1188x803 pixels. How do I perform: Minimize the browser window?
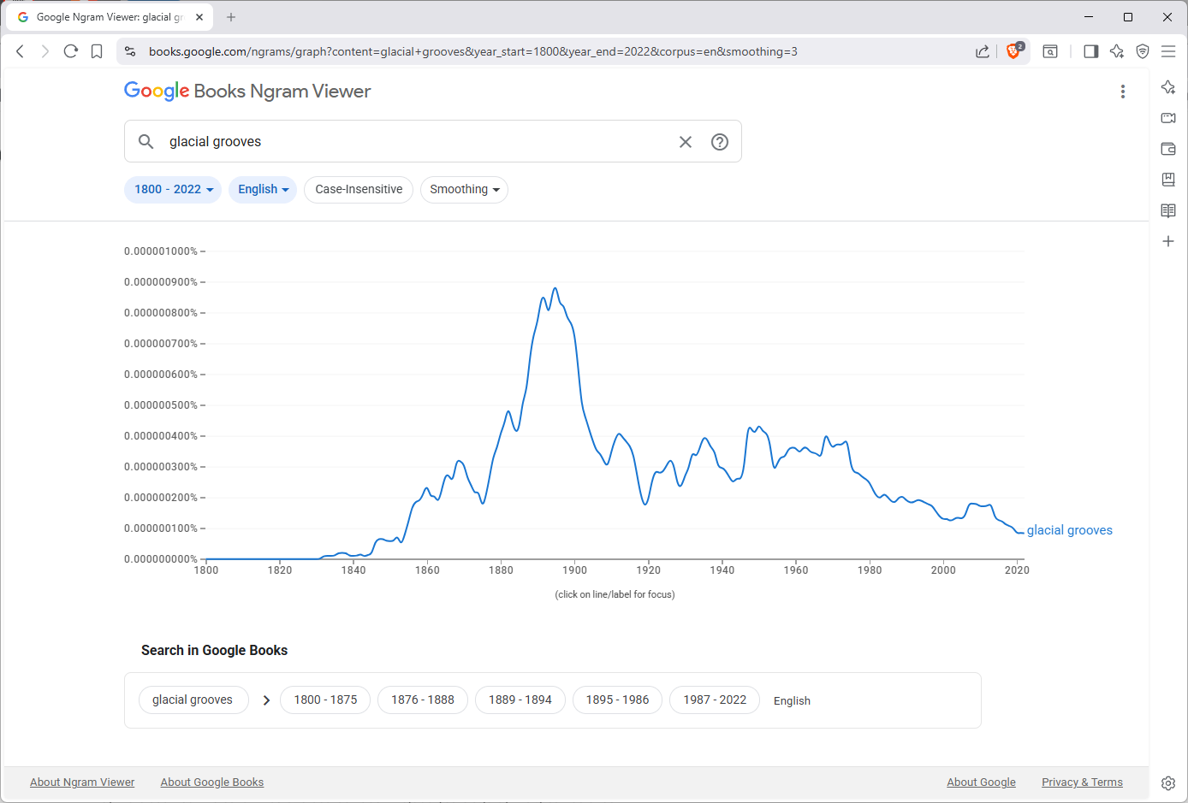tap(1089, 17)
